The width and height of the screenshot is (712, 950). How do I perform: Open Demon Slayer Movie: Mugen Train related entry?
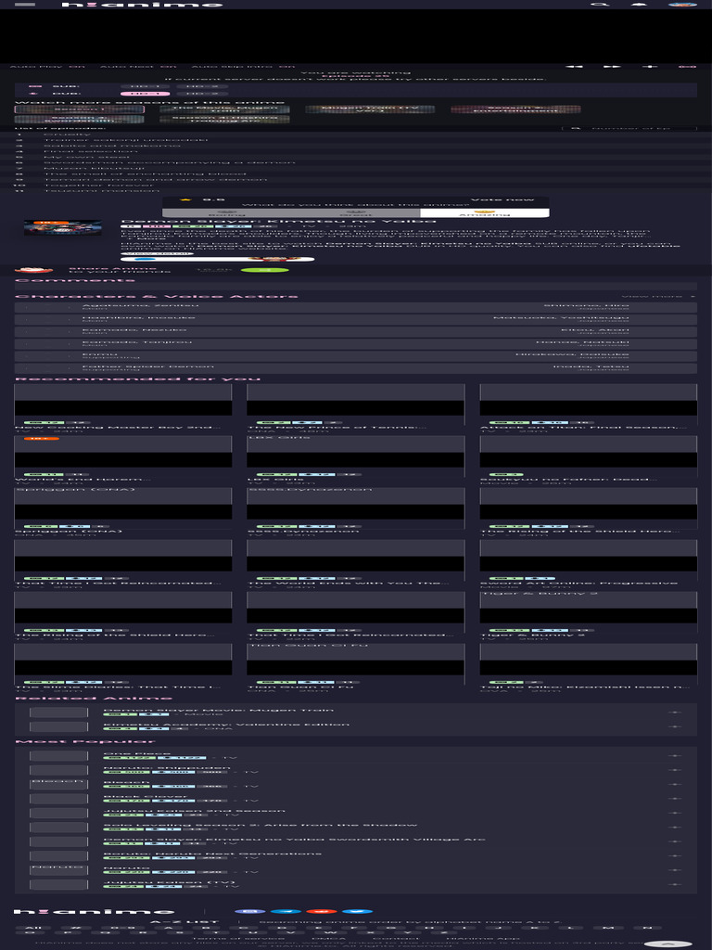click(x=218, y=710)
